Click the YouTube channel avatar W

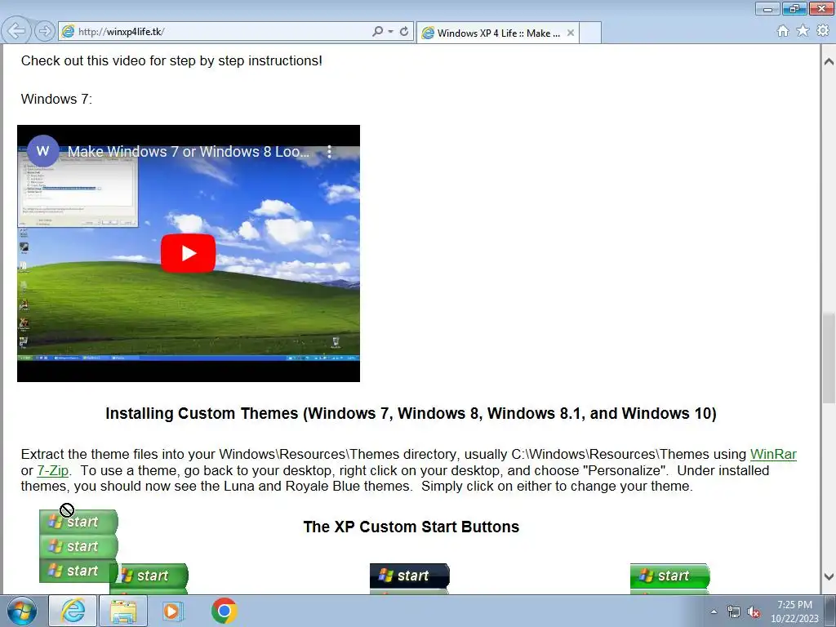click(42, 151)
